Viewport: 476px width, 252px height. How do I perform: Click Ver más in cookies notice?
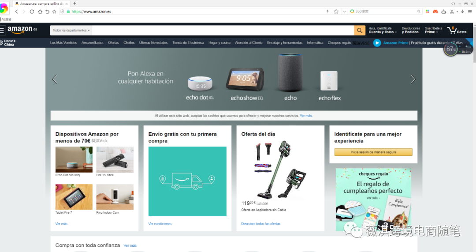pos(306,116)
